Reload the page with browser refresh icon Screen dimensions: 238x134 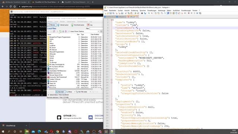(11, 7)
